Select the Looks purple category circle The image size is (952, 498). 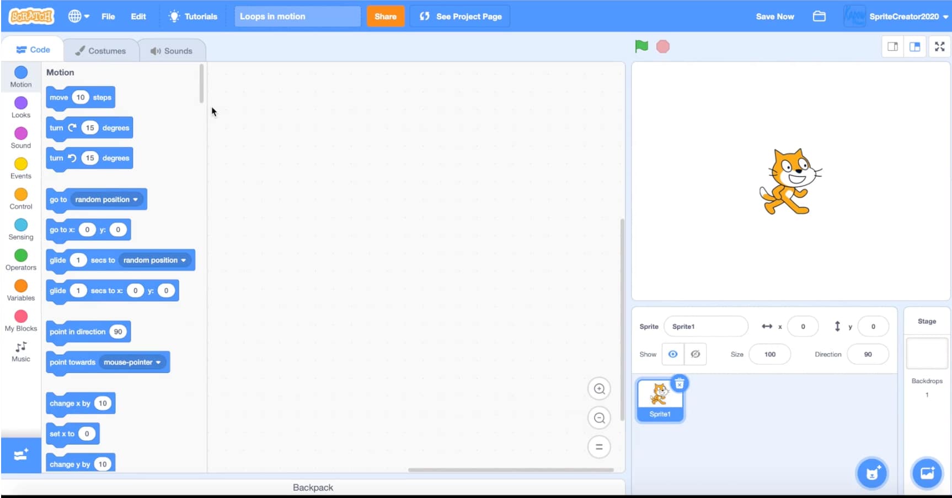(x=21, y=103)
